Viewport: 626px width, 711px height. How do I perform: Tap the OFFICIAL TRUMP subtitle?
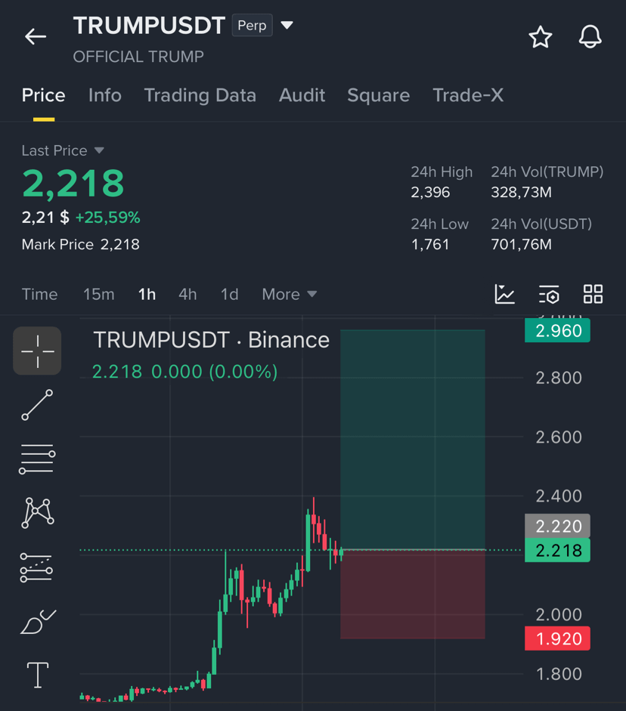pos(138,57)
